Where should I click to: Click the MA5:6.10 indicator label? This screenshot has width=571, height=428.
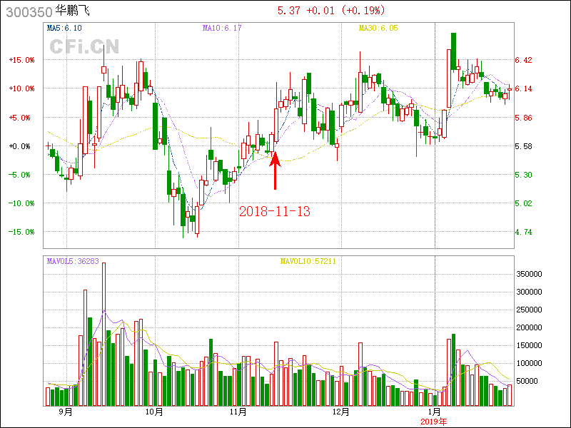coord(64,28)
